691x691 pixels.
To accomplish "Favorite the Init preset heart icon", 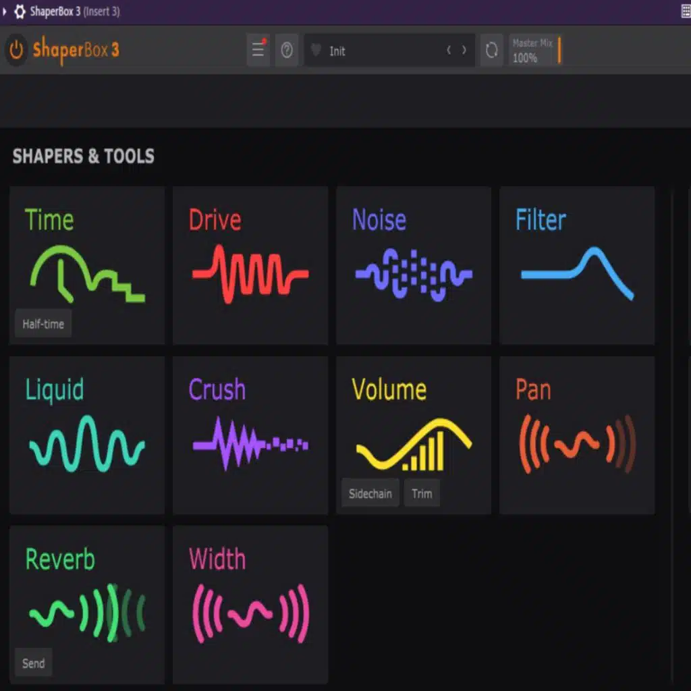I will click(x=316, y=50).
